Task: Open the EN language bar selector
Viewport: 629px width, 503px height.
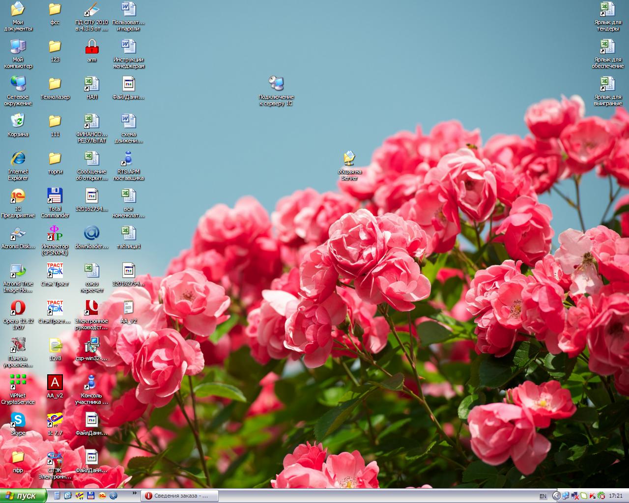Action: [x=543, y=496]
